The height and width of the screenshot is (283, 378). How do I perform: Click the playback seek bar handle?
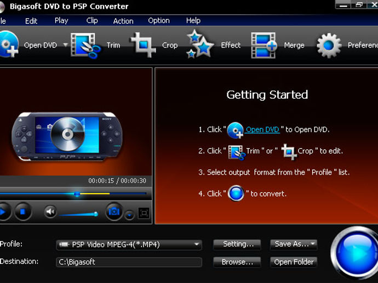tap(77, 193)
